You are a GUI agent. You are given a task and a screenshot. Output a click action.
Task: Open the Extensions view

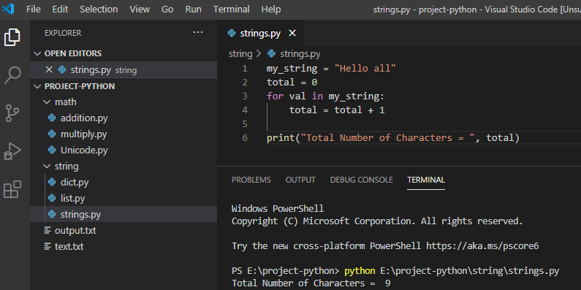pyautogui.click(x=12, y=189)
